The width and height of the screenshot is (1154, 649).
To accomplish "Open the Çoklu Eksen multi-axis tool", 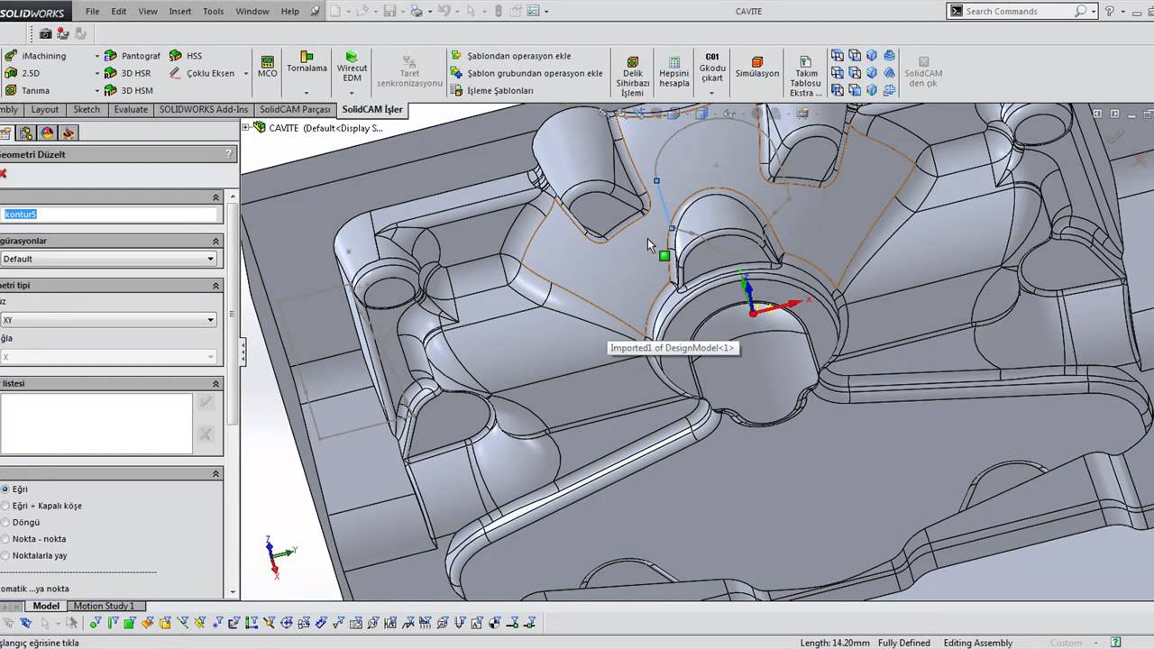I will [202, 73].
